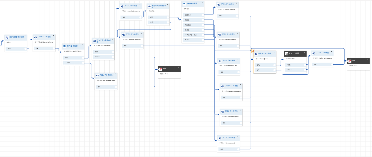The image size is (372, 157).
Task: Click the オプトアウト済み branch output connector
Action: click(x=202, y=35)
